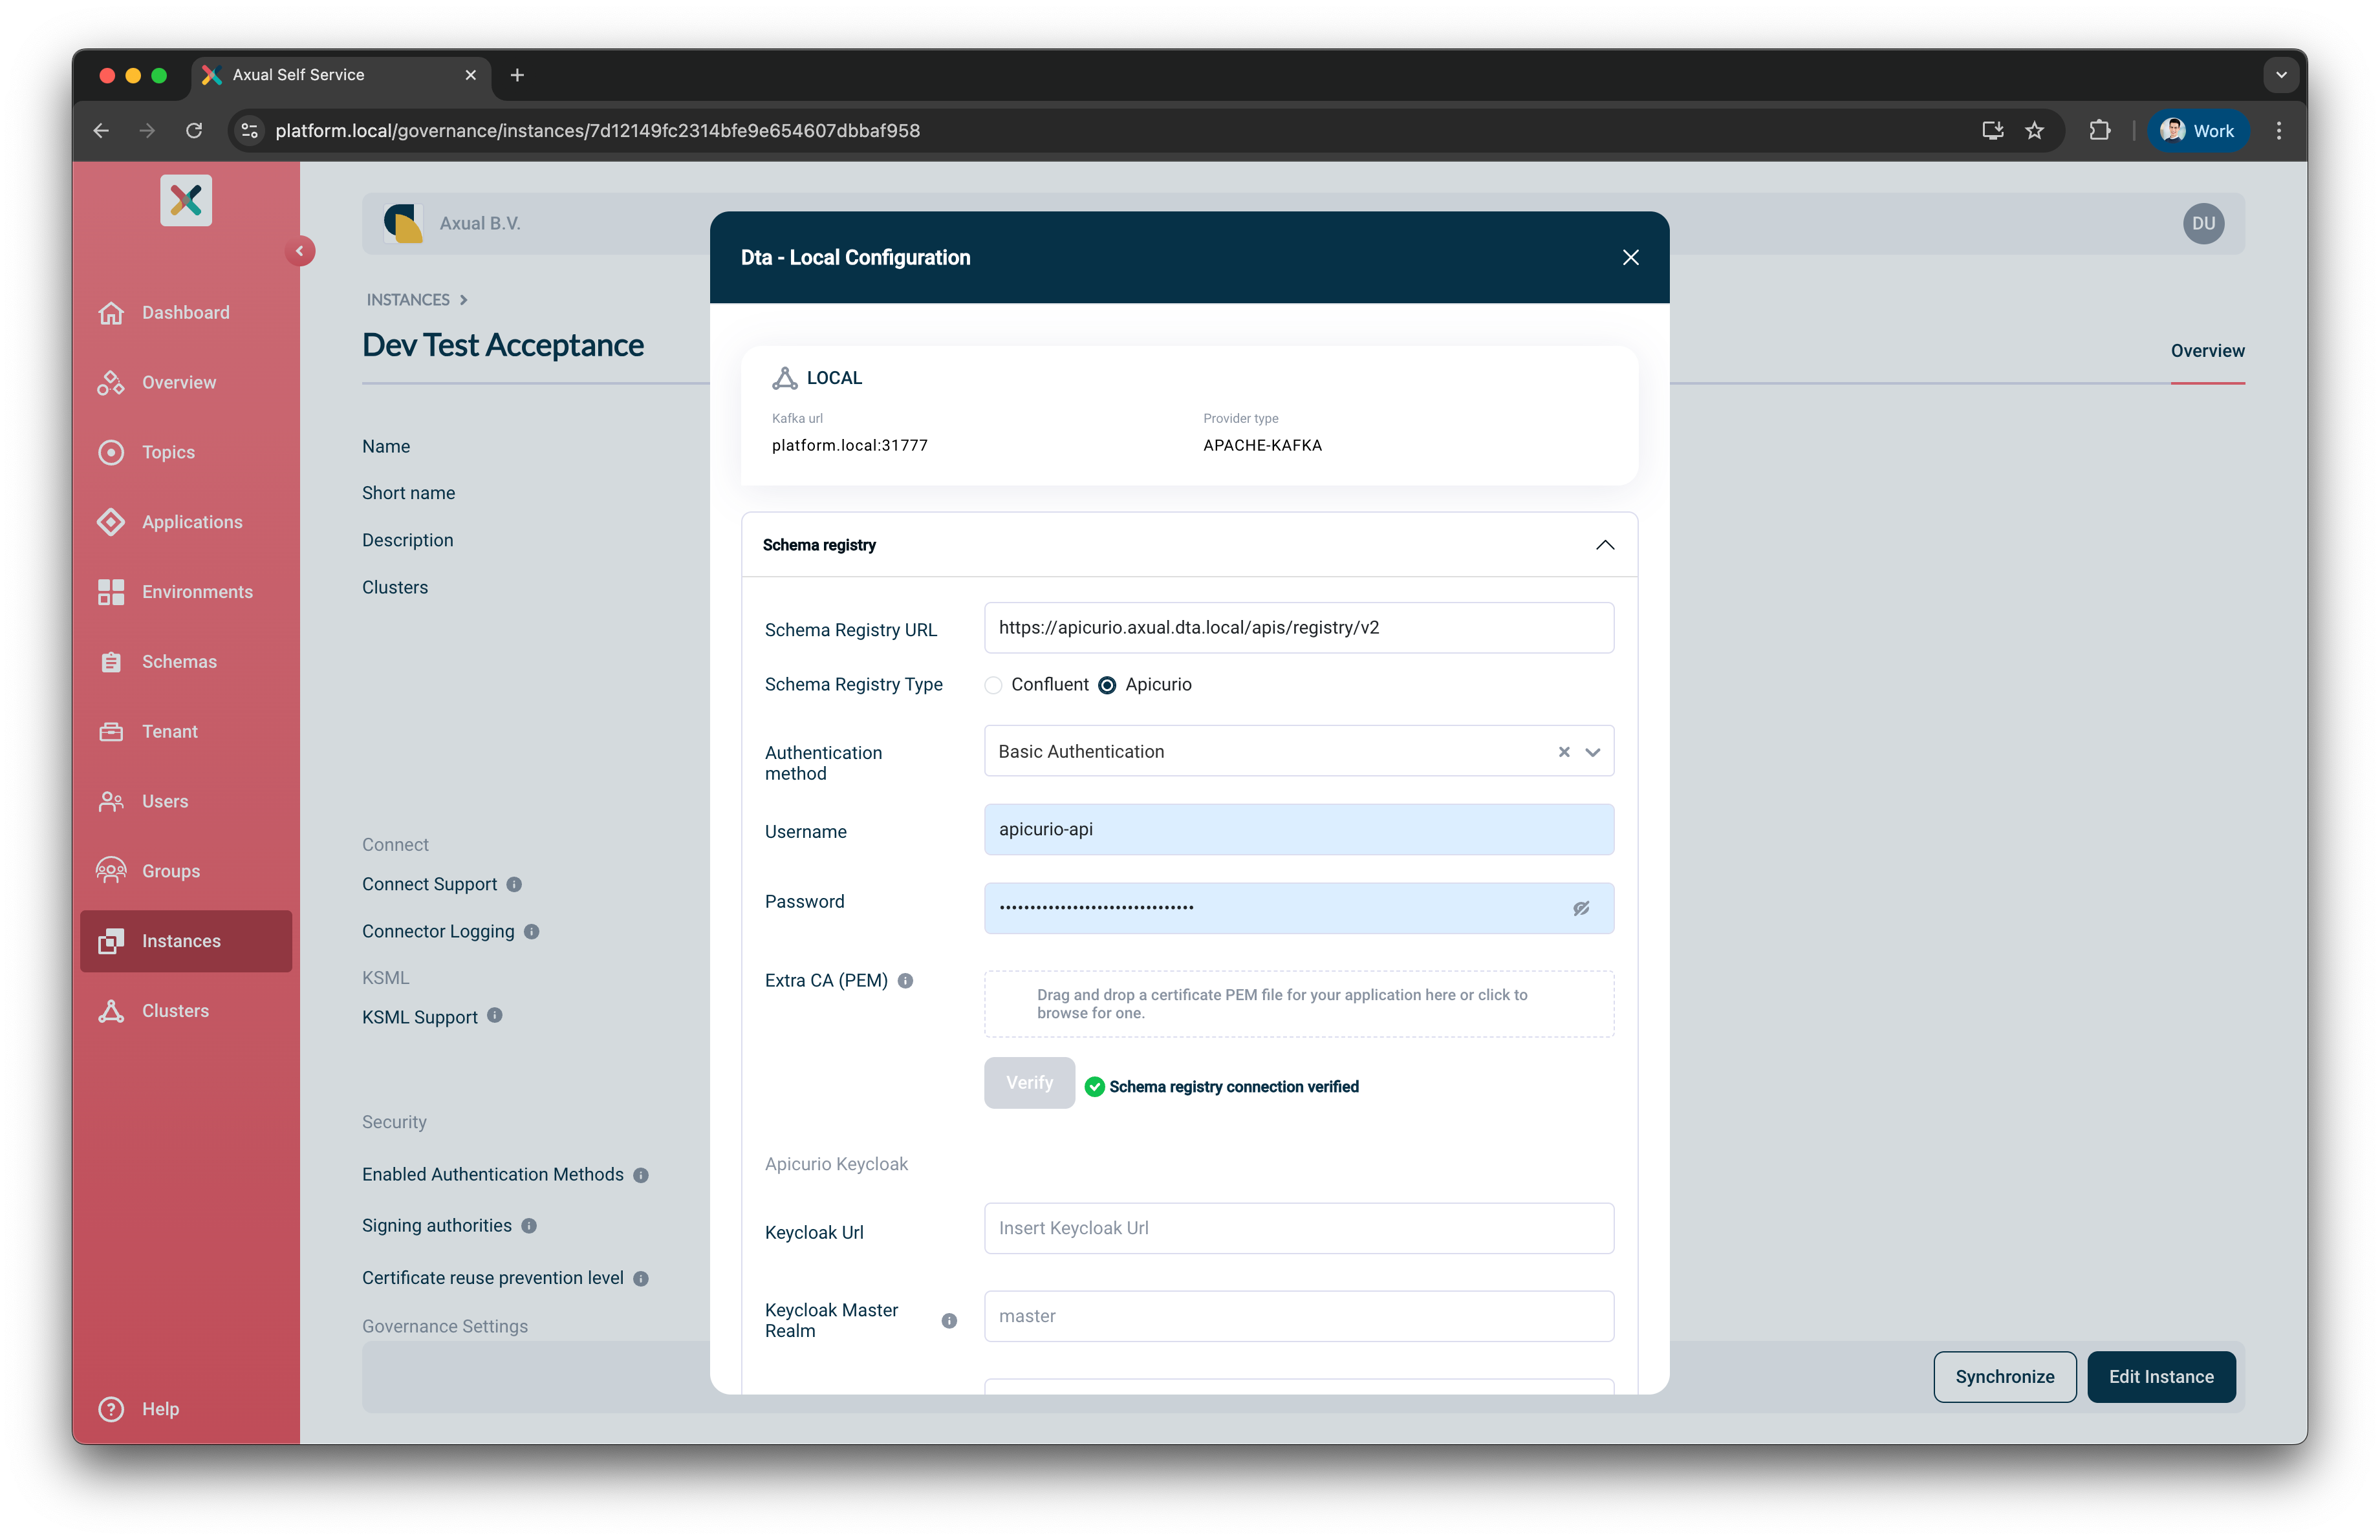Open the Schemas panel
The height and width of the screenshot is (1540, 2380).
(x=179, y=661)
